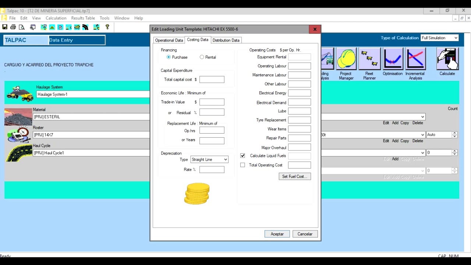This screenshot has height=265, width=471.
Task: Click the Haulage System-1 name field
Action: pos(93,95)
